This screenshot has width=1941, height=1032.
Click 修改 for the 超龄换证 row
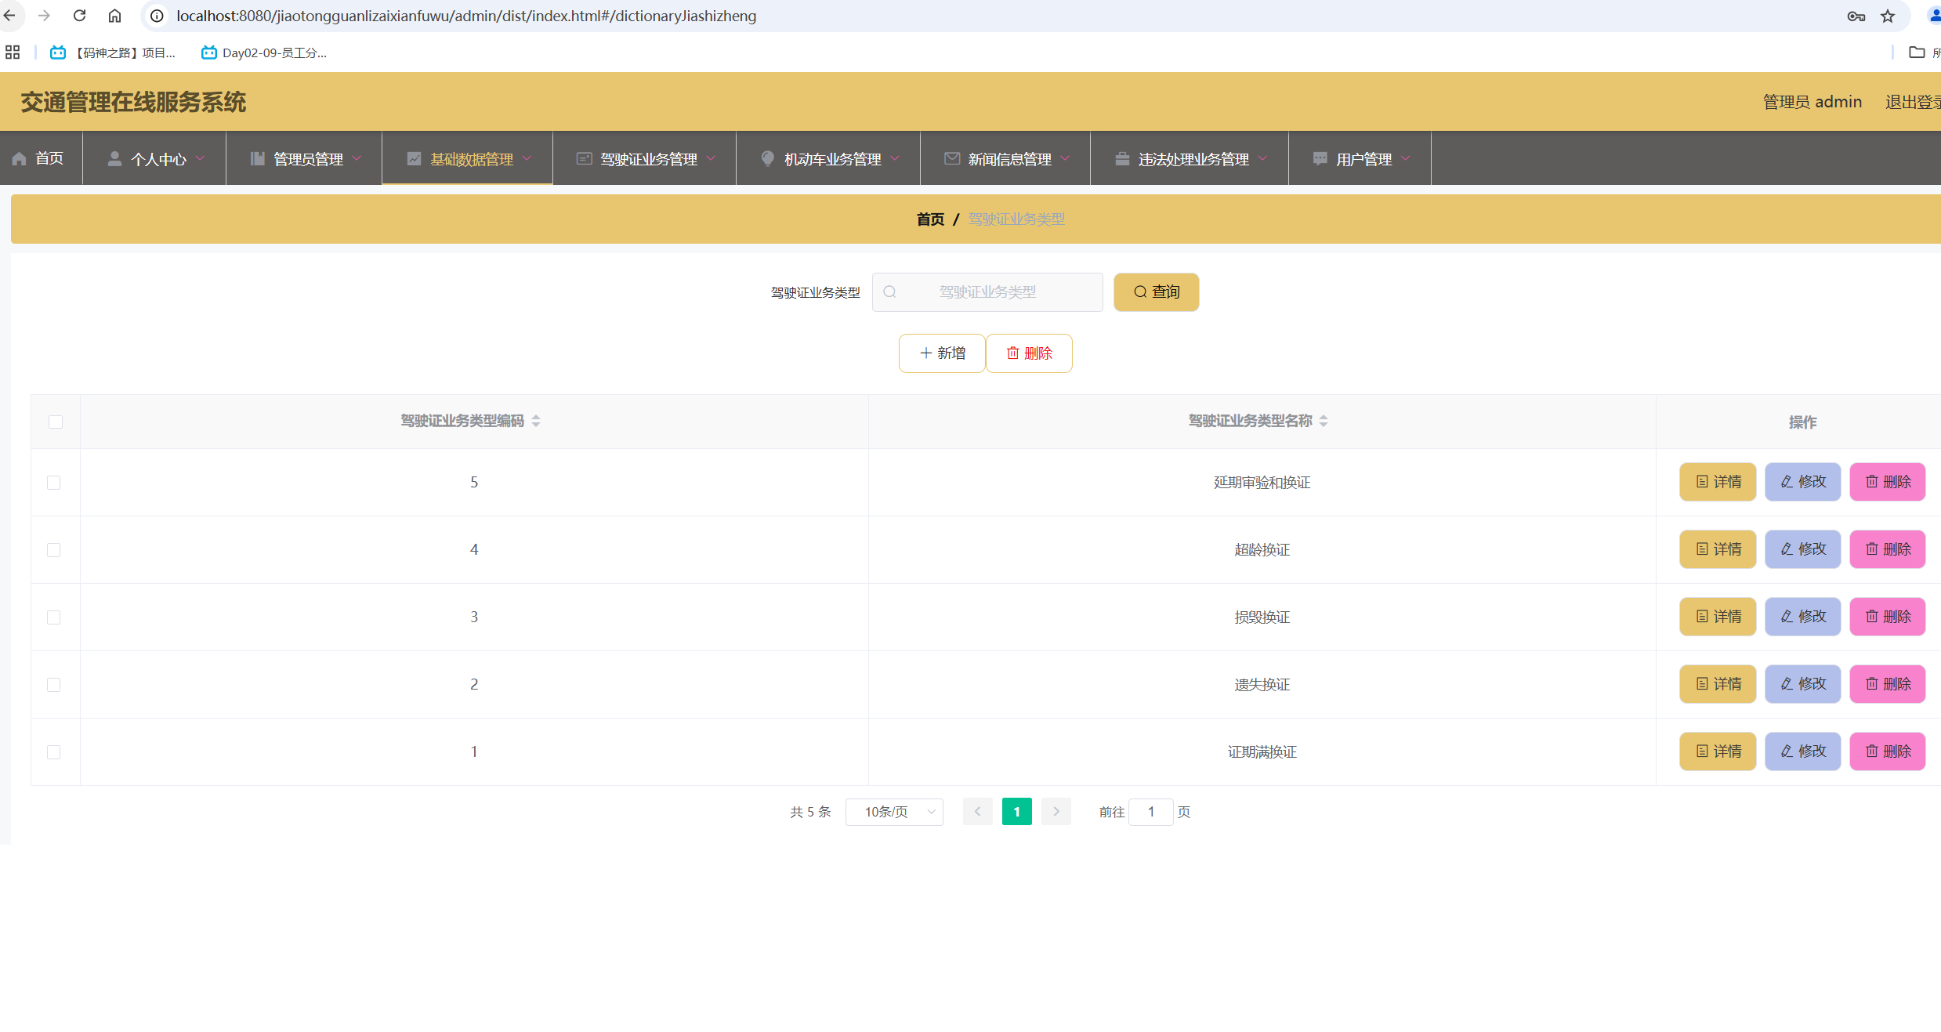[x=1802, y=549]
